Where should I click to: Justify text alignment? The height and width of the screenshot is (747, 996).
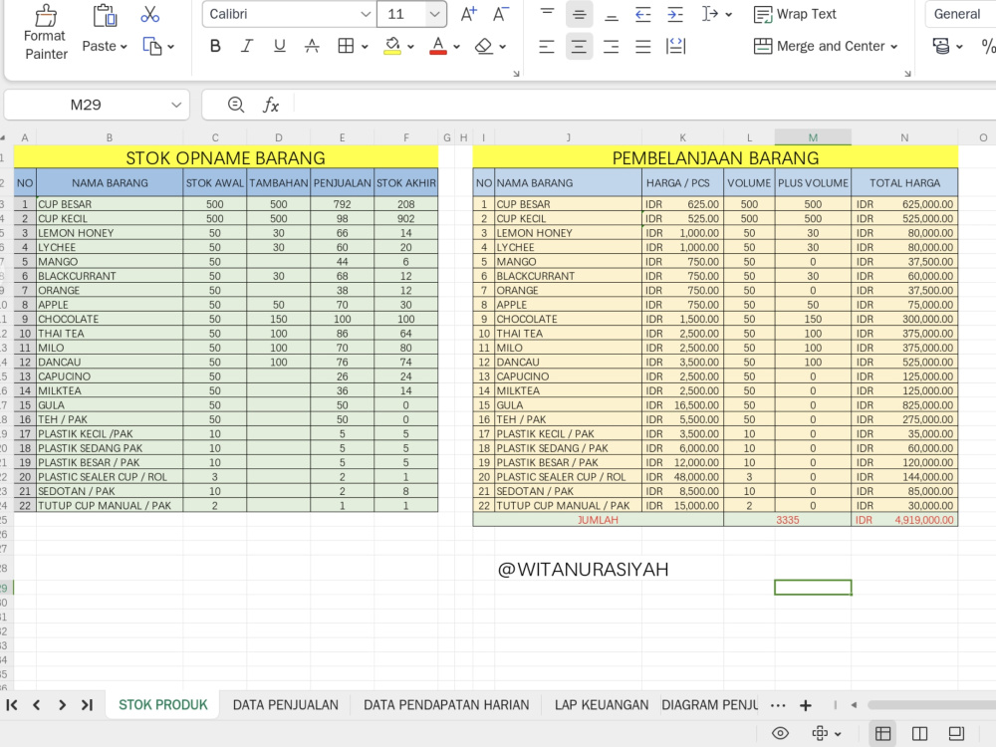[x=642, y=47]
